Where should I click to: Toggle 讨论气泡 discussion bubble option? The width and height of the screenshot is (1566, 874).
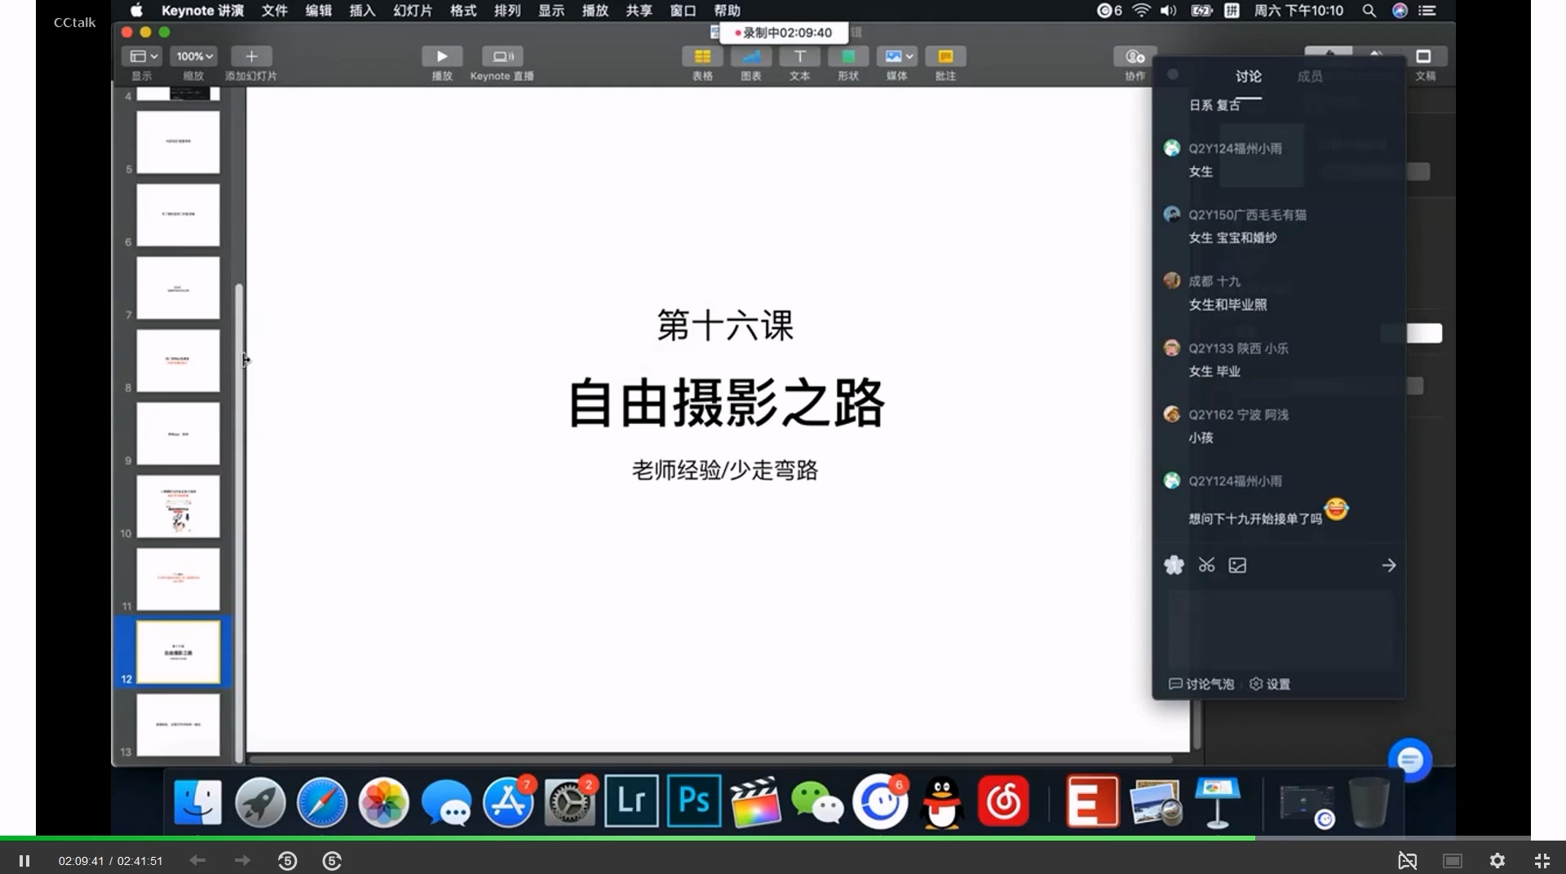[x=1201, y=684]
